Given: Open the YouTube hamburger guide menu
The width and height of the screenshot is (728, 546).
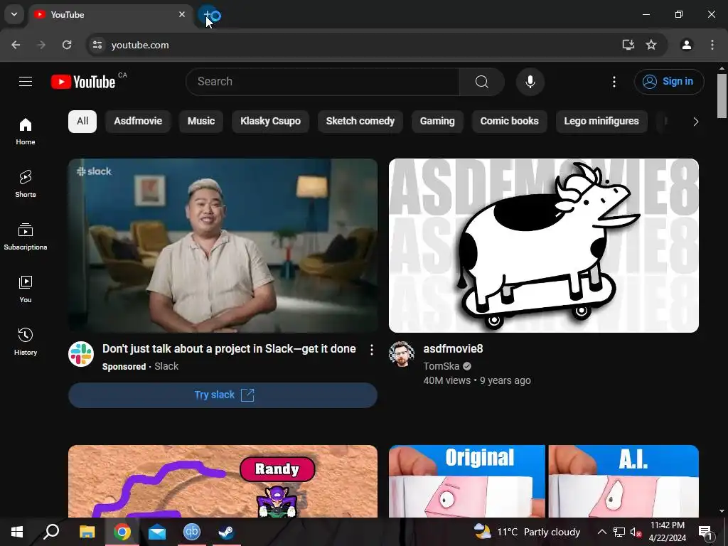Looking at the screenshot, I should (x=26, y=82).
